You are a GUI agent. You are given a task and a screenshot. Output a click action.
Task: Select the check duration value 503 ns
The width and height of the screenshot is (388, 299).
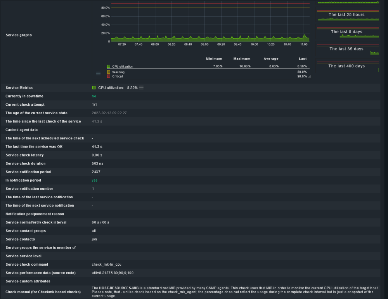[97, 163]
